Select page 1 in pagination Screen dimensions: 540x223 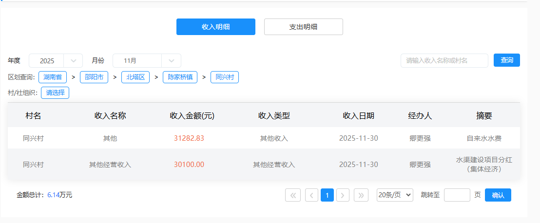[x=327, y=195]
